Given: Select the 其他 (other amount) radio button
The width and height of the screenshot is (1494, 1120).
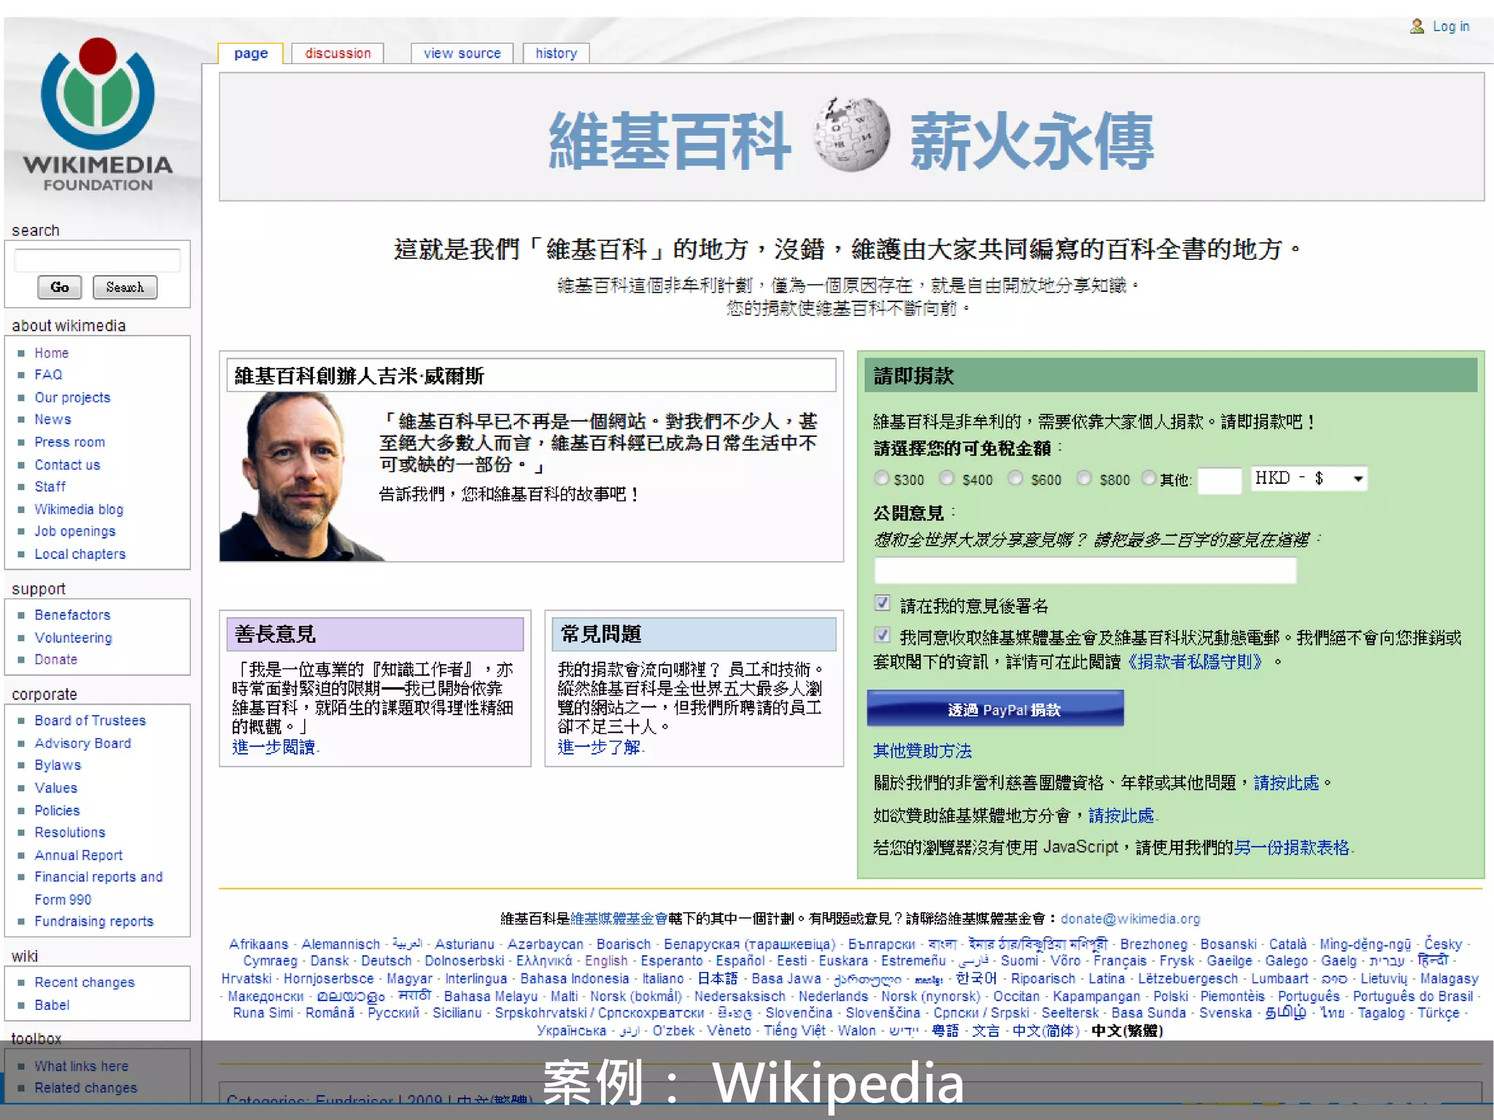Looking at the screenshot, I should (1149, 478).
